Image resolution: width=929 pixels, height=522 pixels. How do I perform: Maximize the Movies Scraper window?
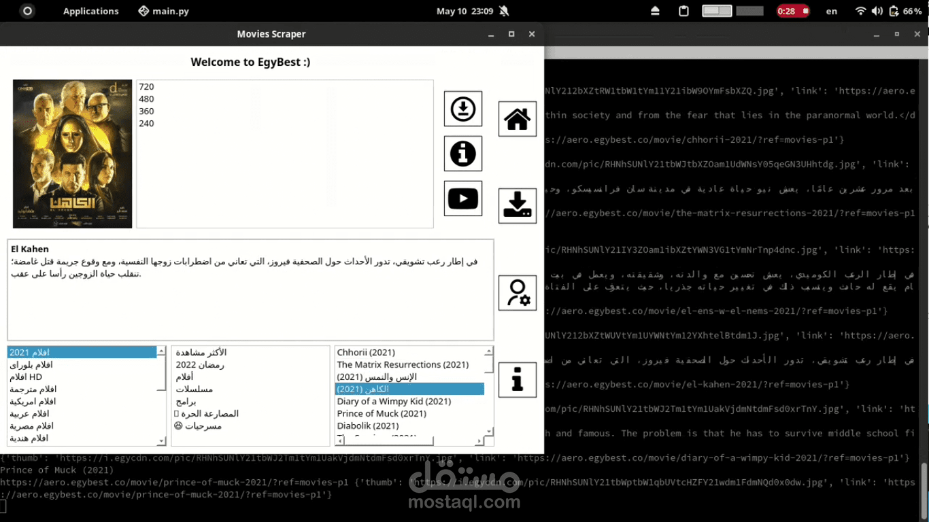click(x=511, y=34)
